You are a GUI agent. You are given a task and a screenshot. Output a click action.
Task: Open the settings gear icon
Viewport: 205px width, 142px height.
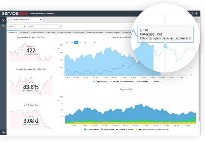[x=197, y=13]
